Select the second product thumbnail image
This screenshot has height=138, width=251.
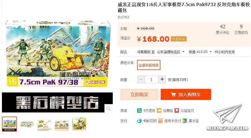(x=27, y=124)
